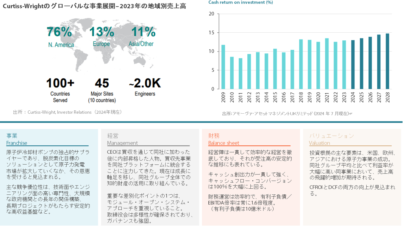Select the '2023' x-axis year label

[x=344, y=97]
